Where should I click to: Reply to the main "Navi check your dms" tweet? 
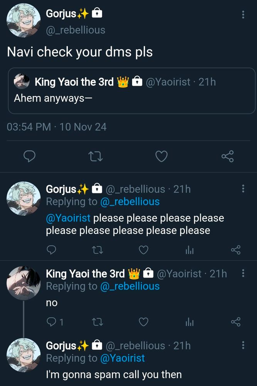tap(30, 156)
